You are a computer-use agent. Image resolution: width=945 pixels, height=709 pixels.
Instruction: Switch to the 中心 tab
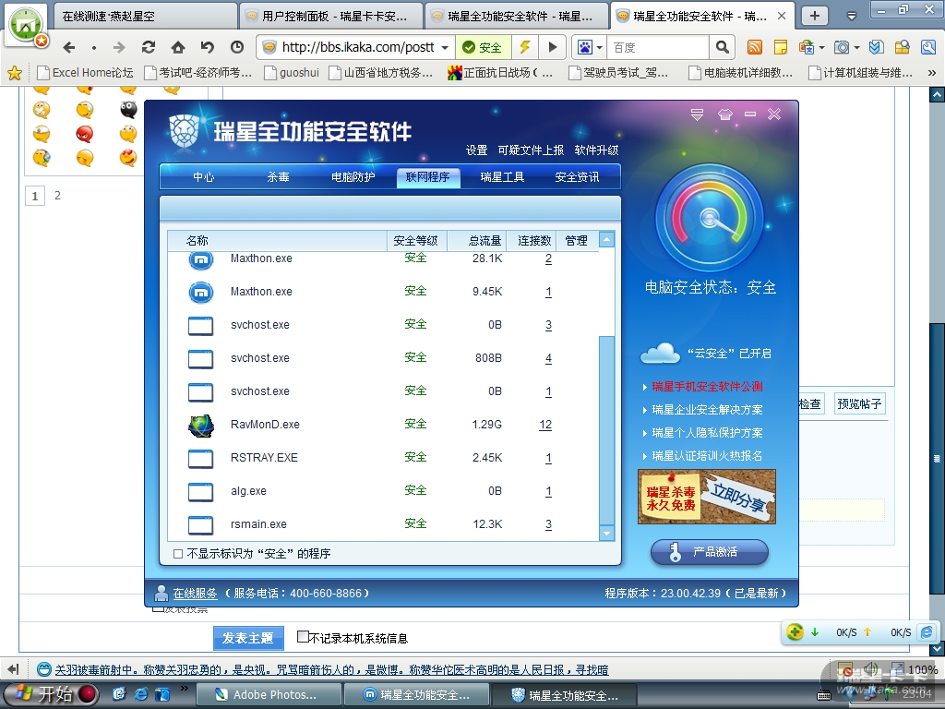[204, 176]
